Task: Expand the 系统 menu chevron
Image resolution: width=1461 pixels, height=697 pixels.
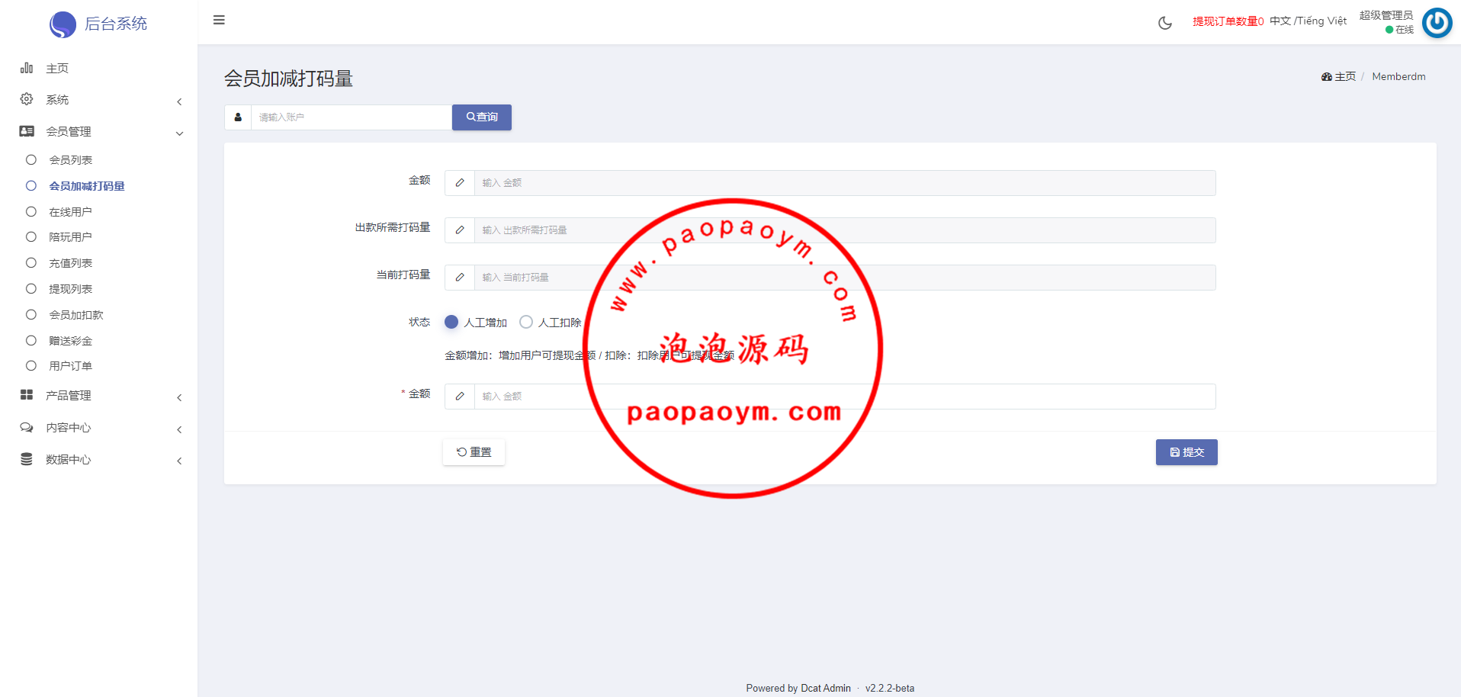Action: 179,101
